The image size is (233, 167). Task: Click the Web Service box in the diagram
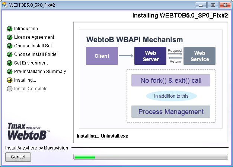(200, 56)
